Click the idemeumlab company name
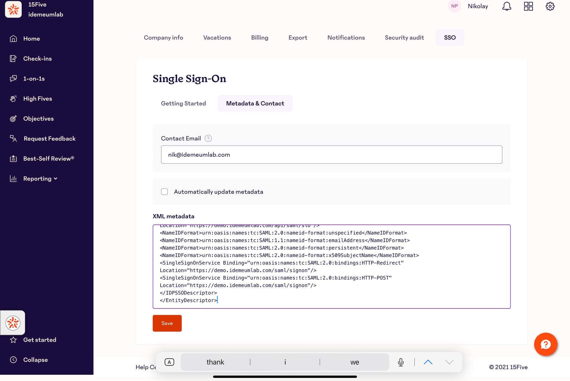Image resolution: width=570 pixels, height=381 pixels. coord(46,15)
